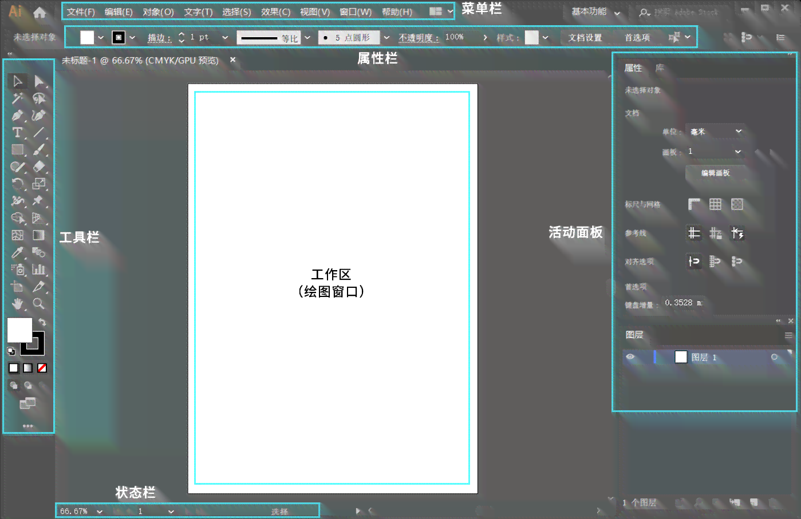
Task: Select the Type (T) tool
Action: pos(18,133)
